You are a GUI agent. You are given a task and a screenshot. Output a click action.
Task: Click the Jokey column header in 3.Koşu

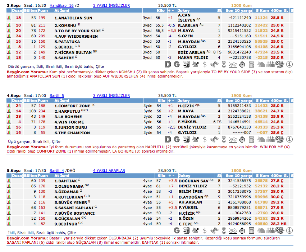184,10
